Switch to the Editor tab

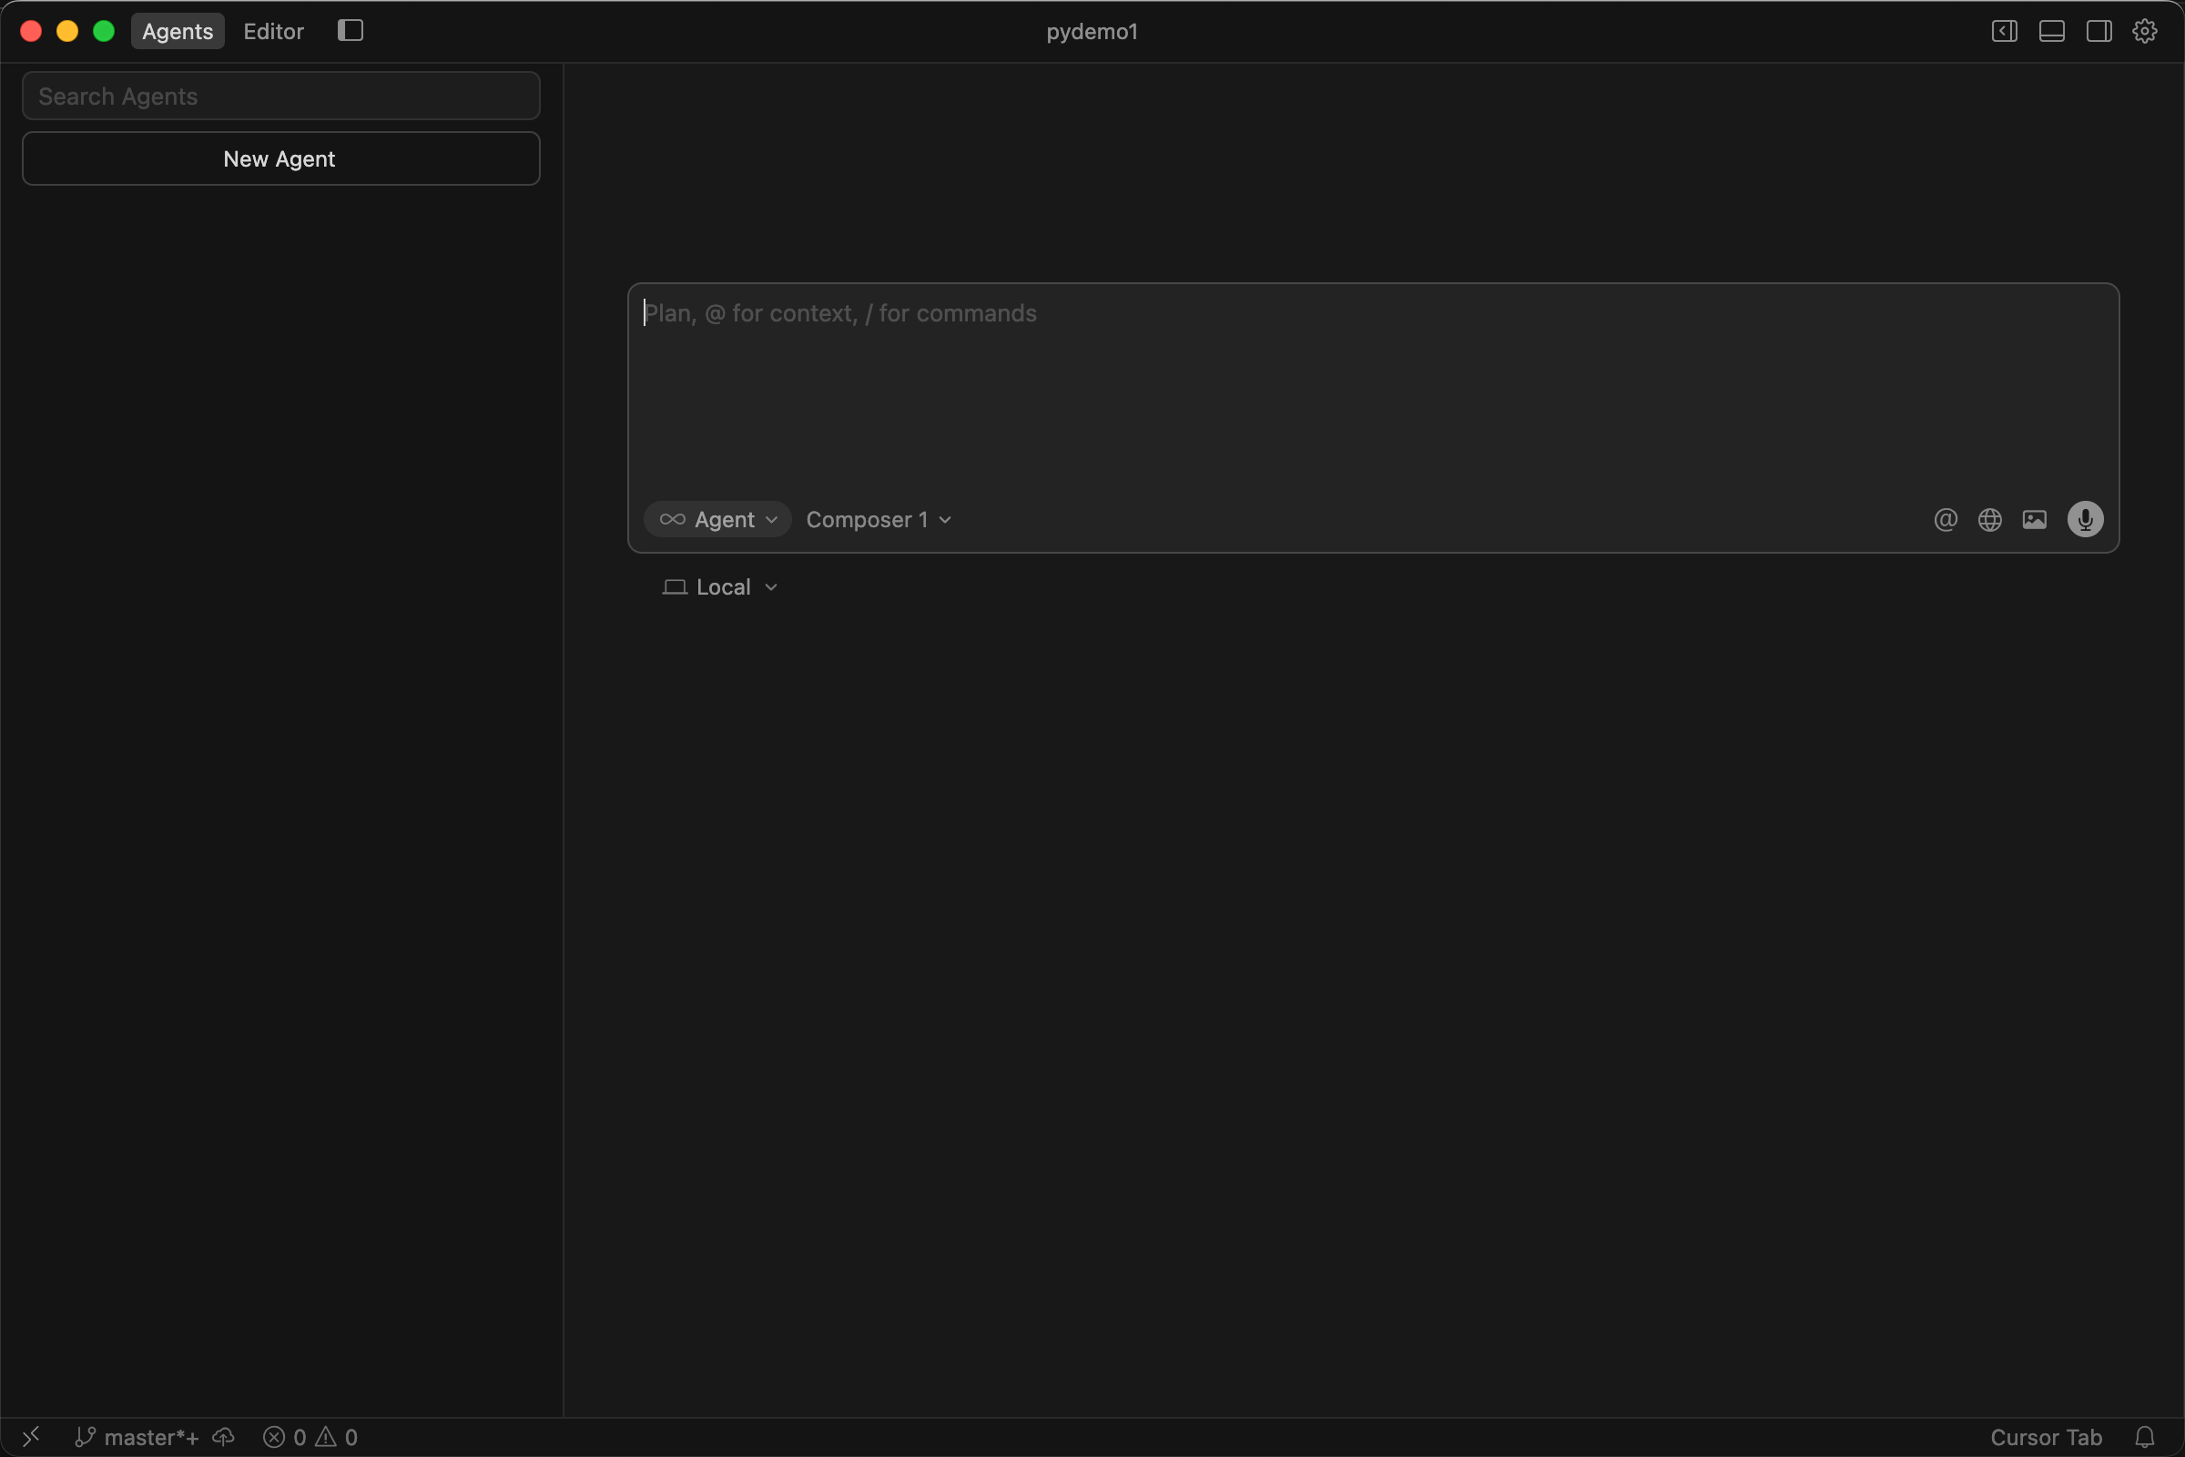(x=273, y=31)
